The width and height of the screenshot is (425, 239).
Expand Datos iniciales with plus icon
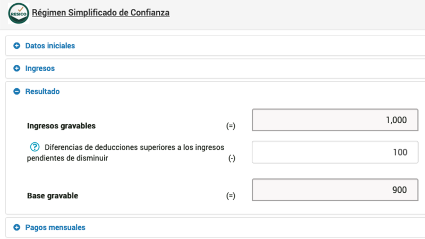(17, 46)
